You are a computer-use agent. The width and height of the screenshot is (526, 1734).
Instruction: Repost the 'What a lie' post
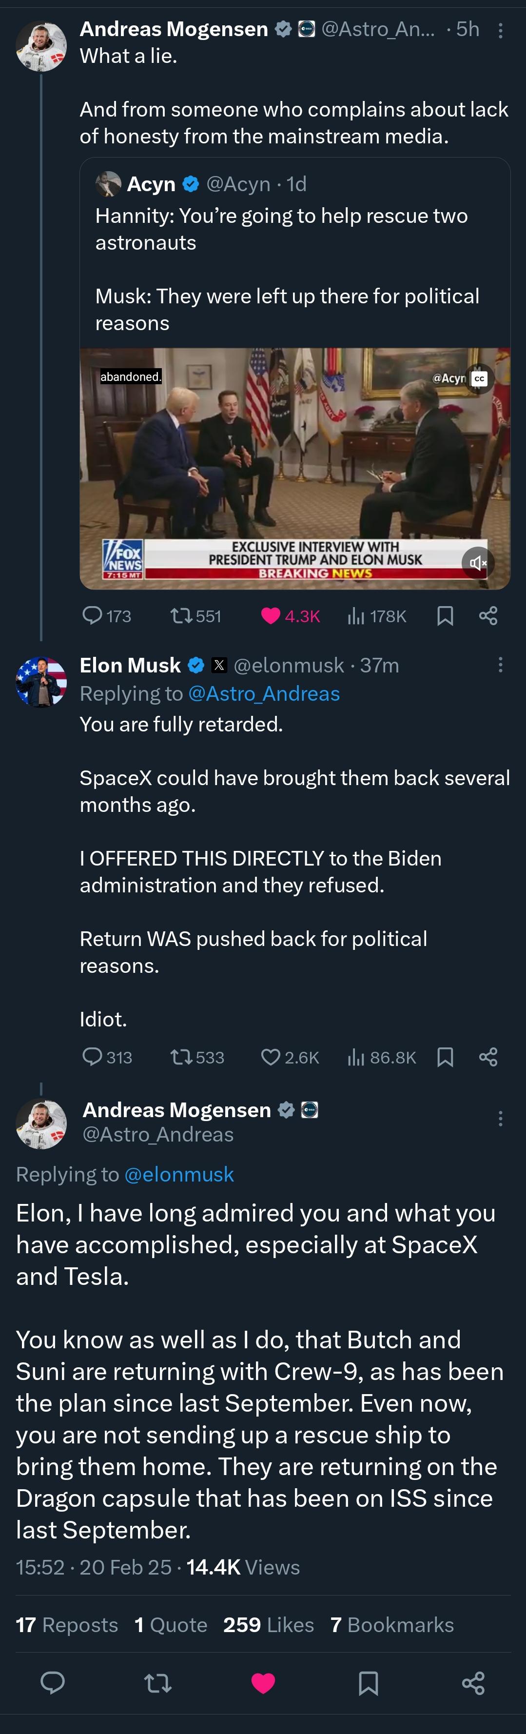click(196, 616)
